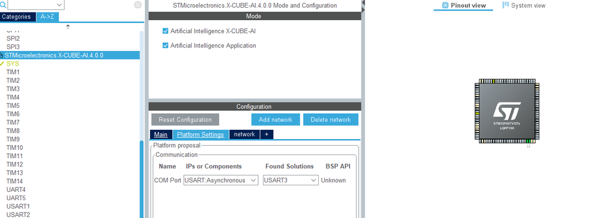This screenshot has width=593, height=218.
Task: Select SYS in the peripheral list
Action: [13, 64]
